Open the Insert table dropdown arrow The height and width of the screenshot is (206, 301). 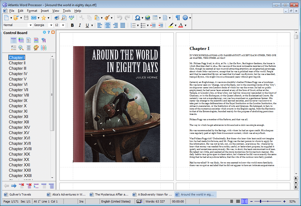click(160, 18)
